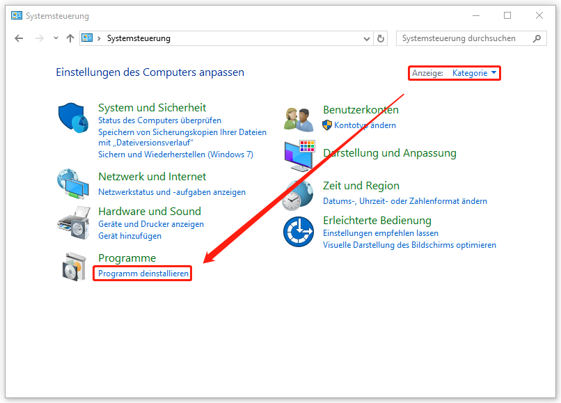Open the recent pages dropdown beside the forward arrow

56,38
